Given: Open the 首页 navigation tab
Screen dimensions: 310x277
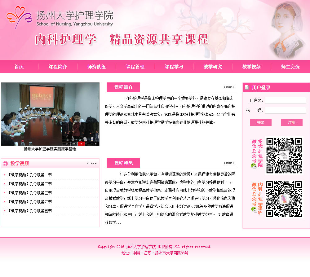Looking at the screenshot, I should click(19, 67).
